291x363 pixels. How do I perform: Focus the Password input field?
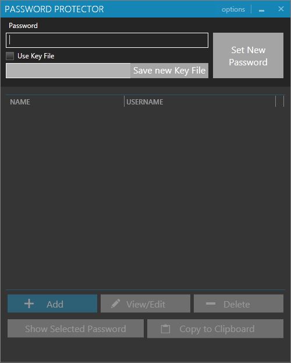point(107,40)
